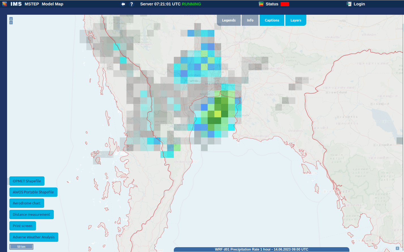Select the MSTEP menu item
Image resolution: width=404 pixels, height=252 pixels.
coord(31,4)
